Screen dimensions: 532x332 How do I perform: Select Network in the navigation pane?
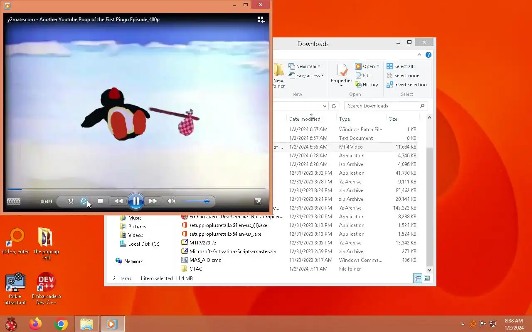[129, 261]
